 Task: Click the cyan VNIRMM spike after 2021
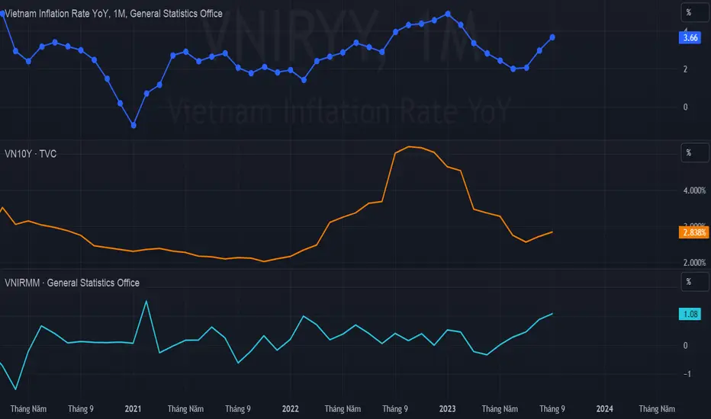[146, 301]
